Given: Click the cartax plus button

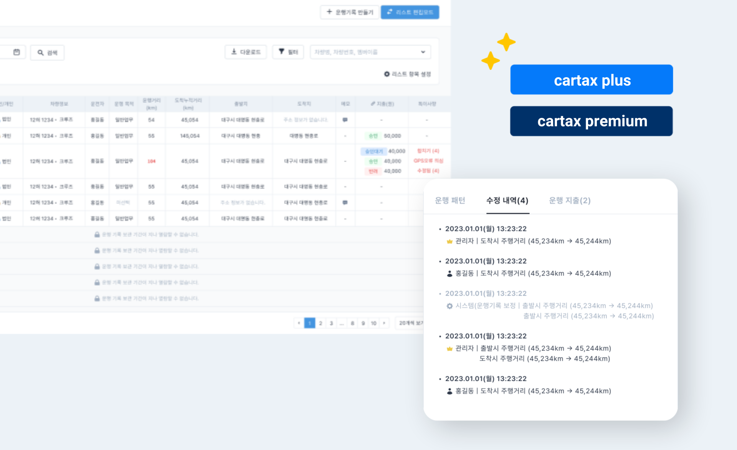Looking at the screenshot, I should (592, 80).
